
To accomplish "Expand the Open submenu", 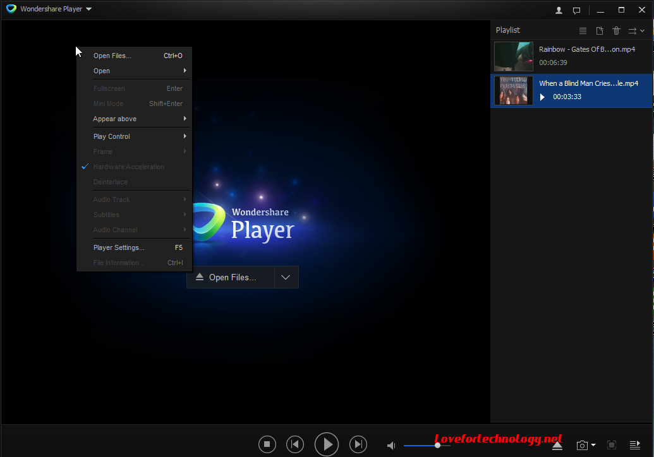I will (134, 71).
